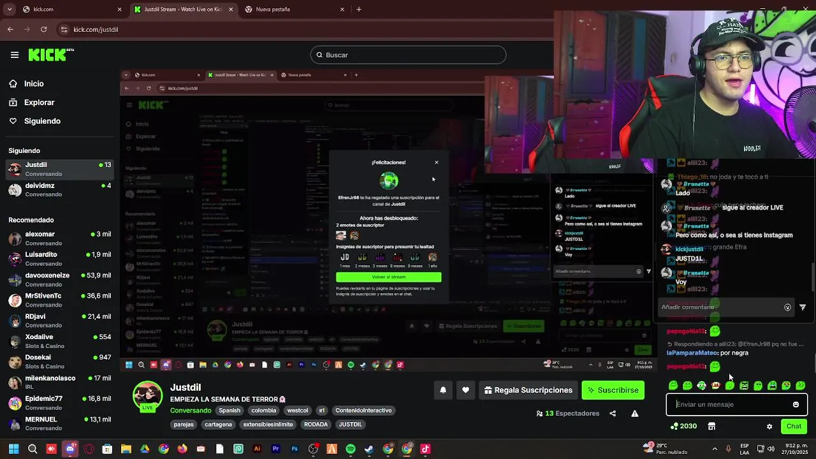Click the kick.com/justdil address bar

click(x=96, y=29)
